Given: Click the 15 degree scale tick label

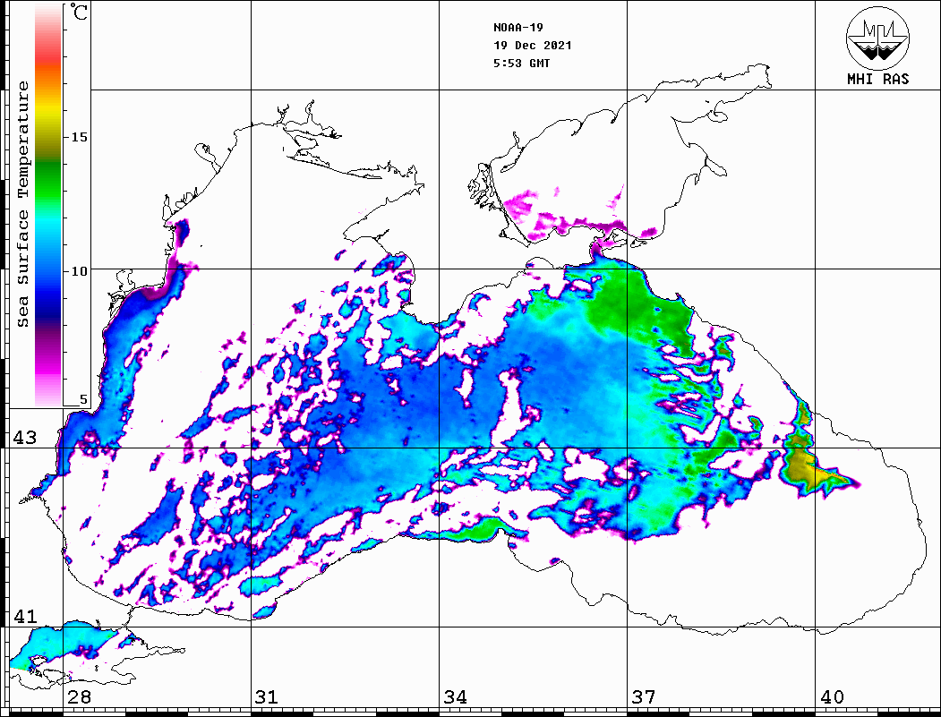Looking at the screenshot, I should (x=79, y=137).
